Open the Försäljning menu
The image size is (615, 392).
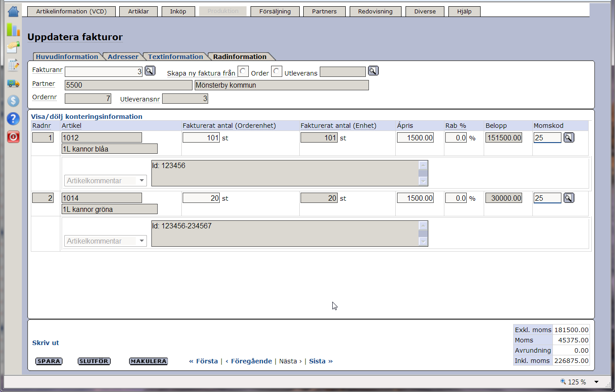(275, 11)
